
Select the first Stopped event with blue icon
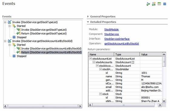pyautogui.click(x=19, y=37)
